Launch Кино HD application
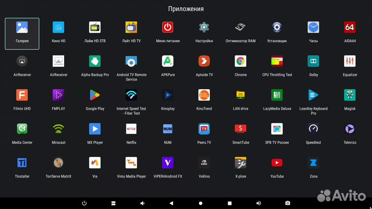The height and width of the screenshot is (209, 372). click(58, 28)
